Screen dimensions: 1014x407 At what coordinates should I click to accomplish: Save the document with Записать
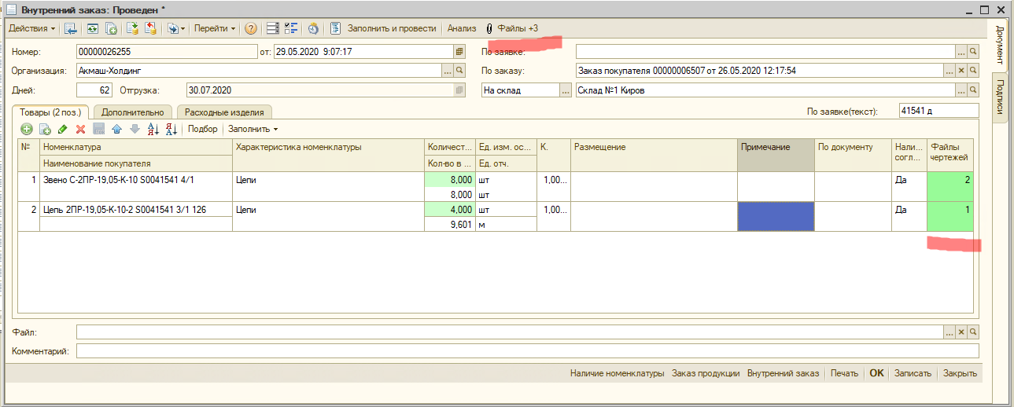(913, 373)
